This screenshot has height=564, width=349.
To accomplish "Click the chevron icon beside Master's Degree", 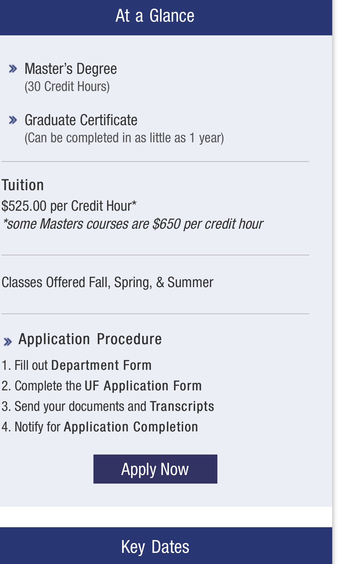I will point(13,69).
